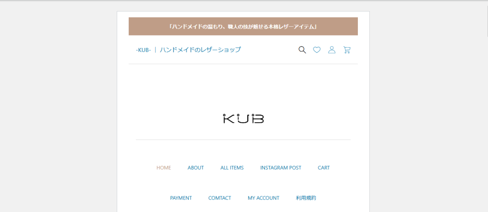Click the divider line below the KUB logo
Viewport: 488px width, 212px height.
(x=243, y=140)
